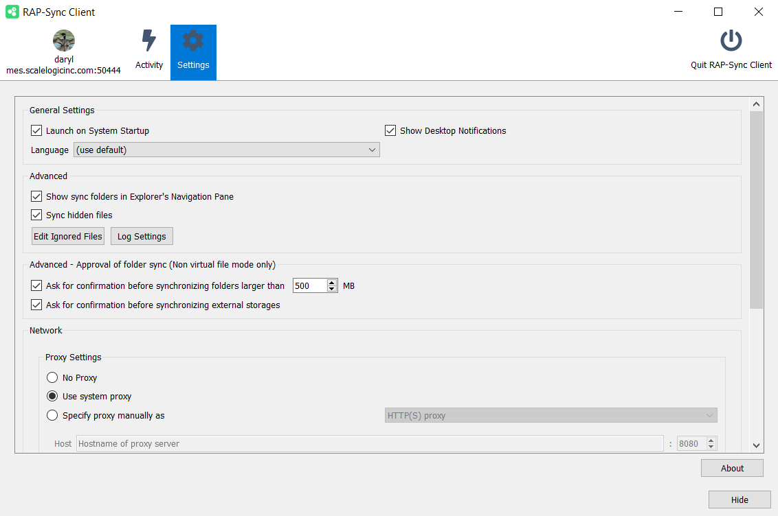Close the RAP-Sync Client window
The image size is (778, 516).
758,12
